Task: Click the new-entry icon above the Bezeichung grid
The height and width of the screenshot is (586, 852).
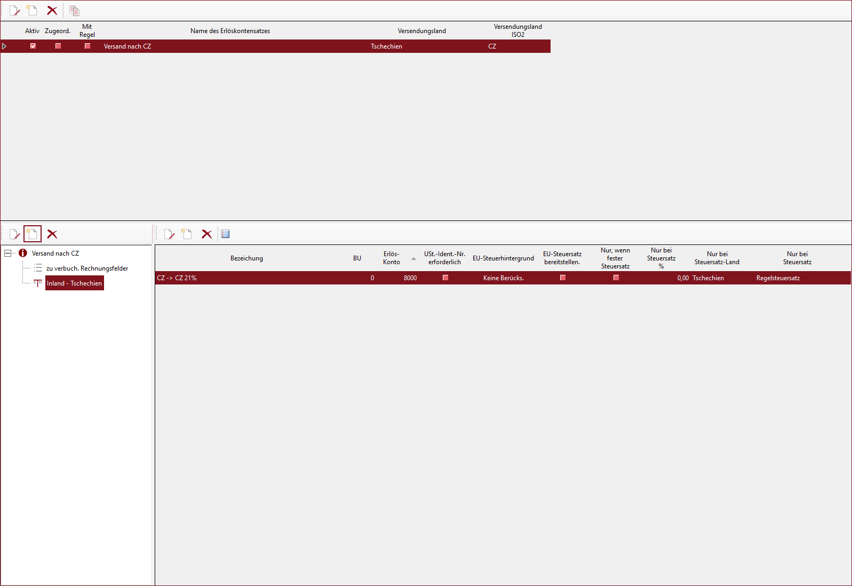Action: click(x=187, y=234)
